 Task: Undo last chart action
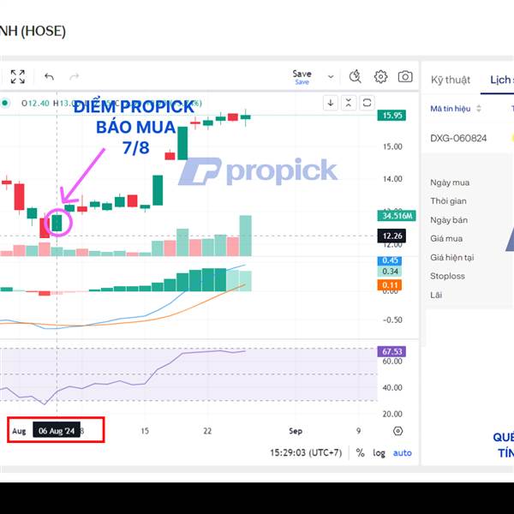(x=49, y=77)
